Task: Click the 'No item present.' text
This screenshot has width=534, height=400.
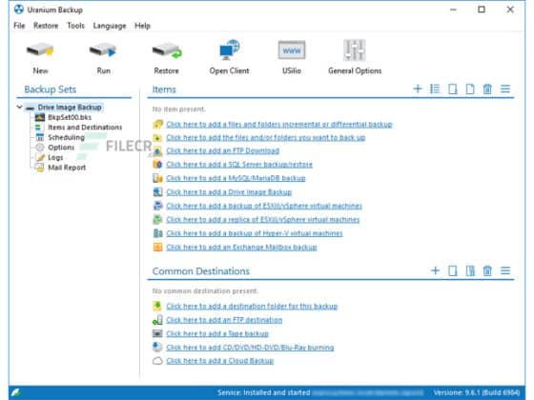Action: (179, 110)
